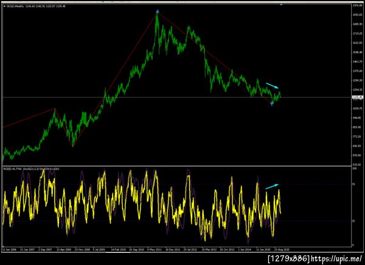Click the 13 Apr 2008 date label

[x=64, y=250]
